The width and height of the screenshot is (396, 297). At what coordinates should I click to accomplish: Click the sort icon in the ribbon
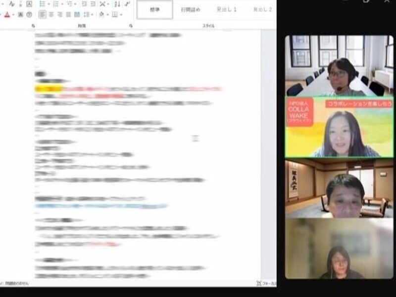[117, 4]
